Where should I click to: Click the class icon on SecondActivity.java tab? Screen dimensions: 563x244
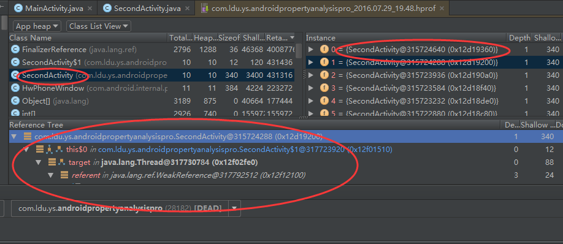coord(107,8)
